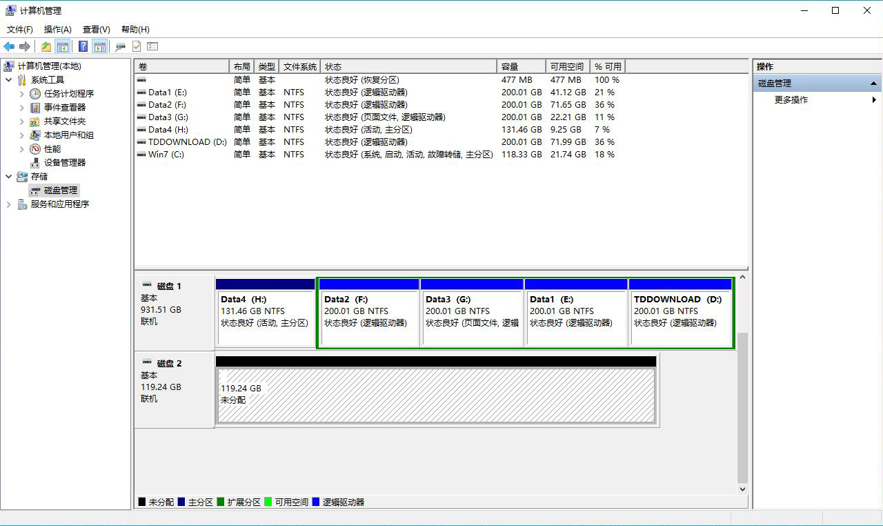Sort by the % 可用 column header
Viewport: 883px width, 526px height.
(x=608, y=66)
